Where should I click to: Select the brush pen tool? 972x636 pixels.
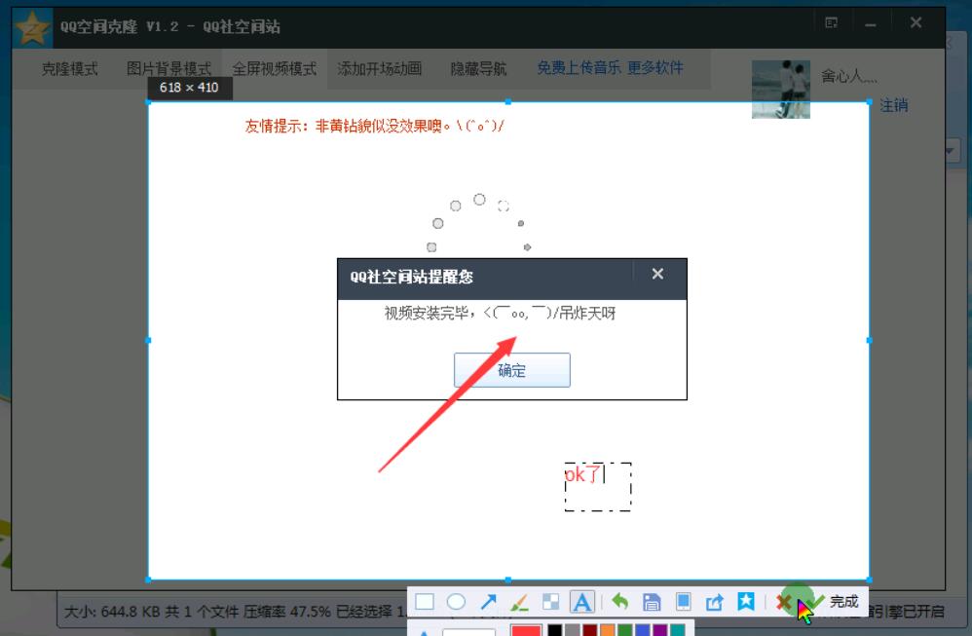[519, 602]
